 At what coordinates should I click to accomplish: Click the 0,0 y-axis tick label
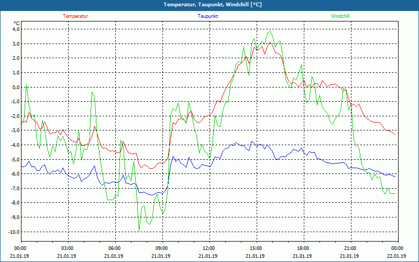tap(15, 87)
